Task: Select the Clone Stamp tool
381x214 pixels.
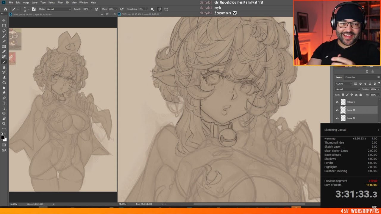Action: (4, 67)
